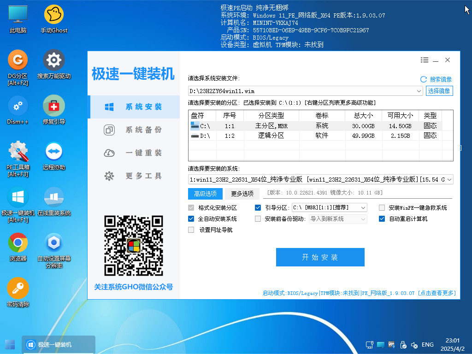Click the ENG input language indicator
The image size is (472, 354).
(x=428, y=345)
